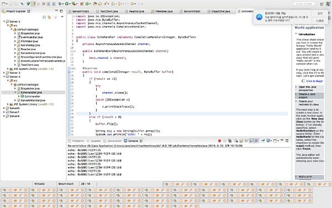
Task: Click the New Java Package toolbar icon
Action: (82, 4)
